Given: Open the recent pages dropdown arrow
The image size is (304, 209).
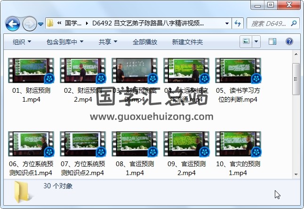Looking at the screenshot, I should click(40, 24).
